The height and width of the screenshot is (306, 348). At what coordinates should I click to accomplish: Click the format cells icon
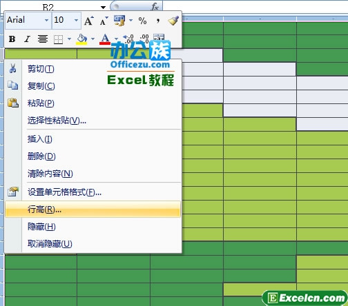(x=13, y=192)
